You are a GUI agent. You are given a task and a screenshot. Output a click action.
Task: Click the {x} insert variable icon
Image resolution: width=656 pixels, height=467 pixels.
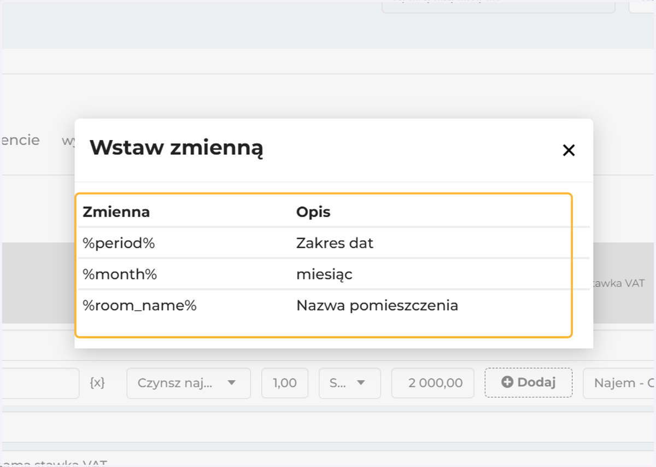click(97, 383)
